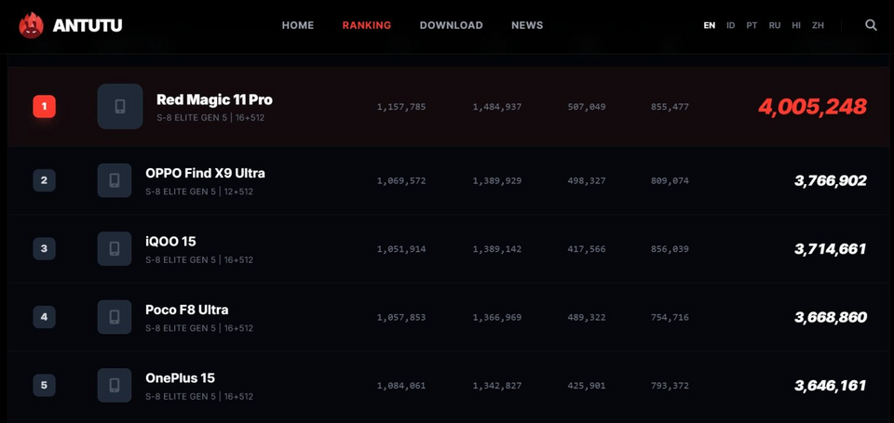The image size is (894, 423).
Task: Click the OPPO Find X9 Ultra 12+512 spec
Action: pyautogui.click(x=199, y=192)
